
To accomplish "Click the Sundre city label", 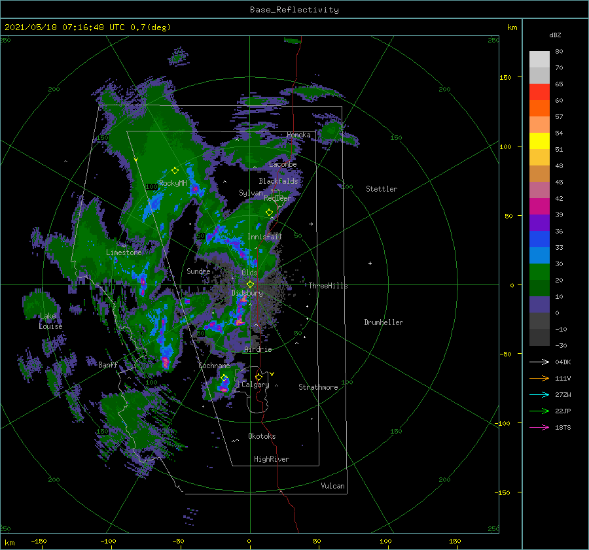I will pos(198,271).
